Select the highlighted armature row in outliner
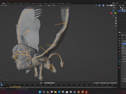Viewport: 126px width, 94px height. (122, 11)
